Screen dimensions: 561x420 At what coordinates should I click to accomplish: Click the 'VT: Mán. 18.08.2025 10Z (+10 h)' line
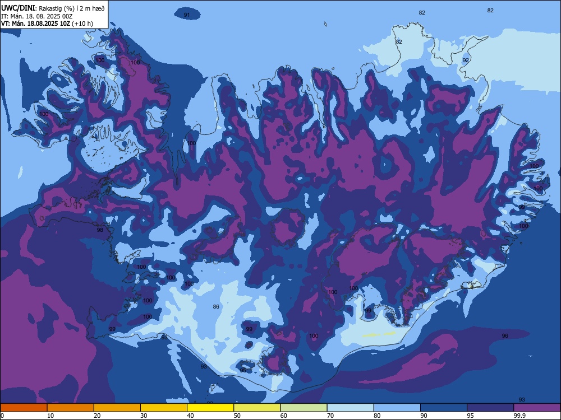point(47,24)
